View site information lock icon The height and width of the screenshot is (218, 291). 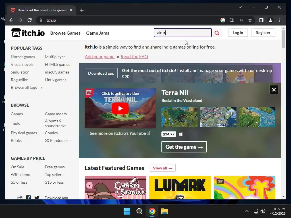point(41,20)
